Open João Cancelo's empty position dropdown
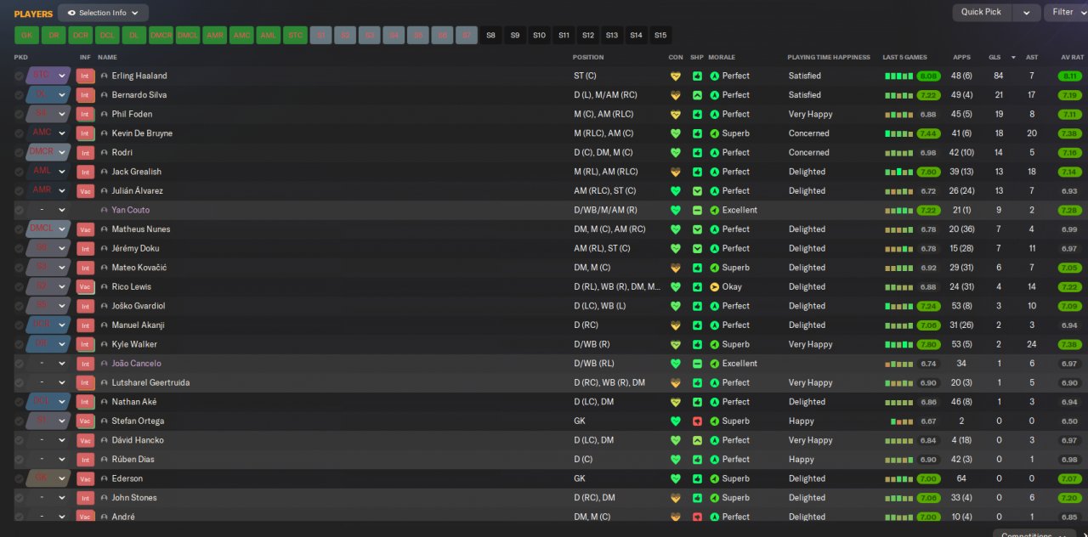 point(48,364)
